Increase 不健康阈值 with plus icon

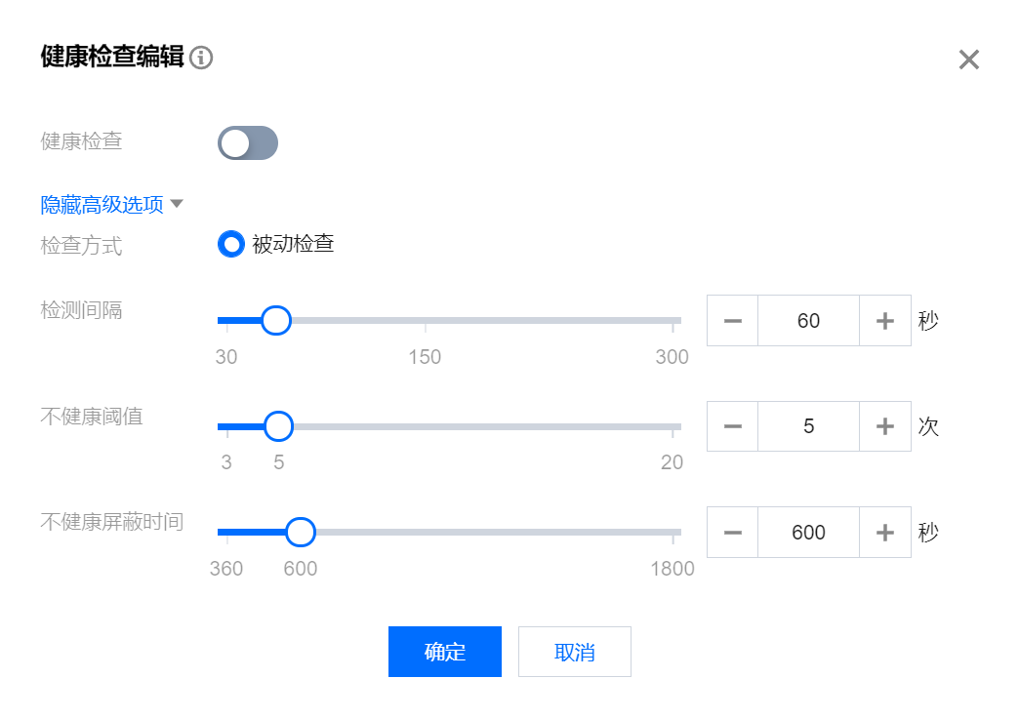point(884,426)
